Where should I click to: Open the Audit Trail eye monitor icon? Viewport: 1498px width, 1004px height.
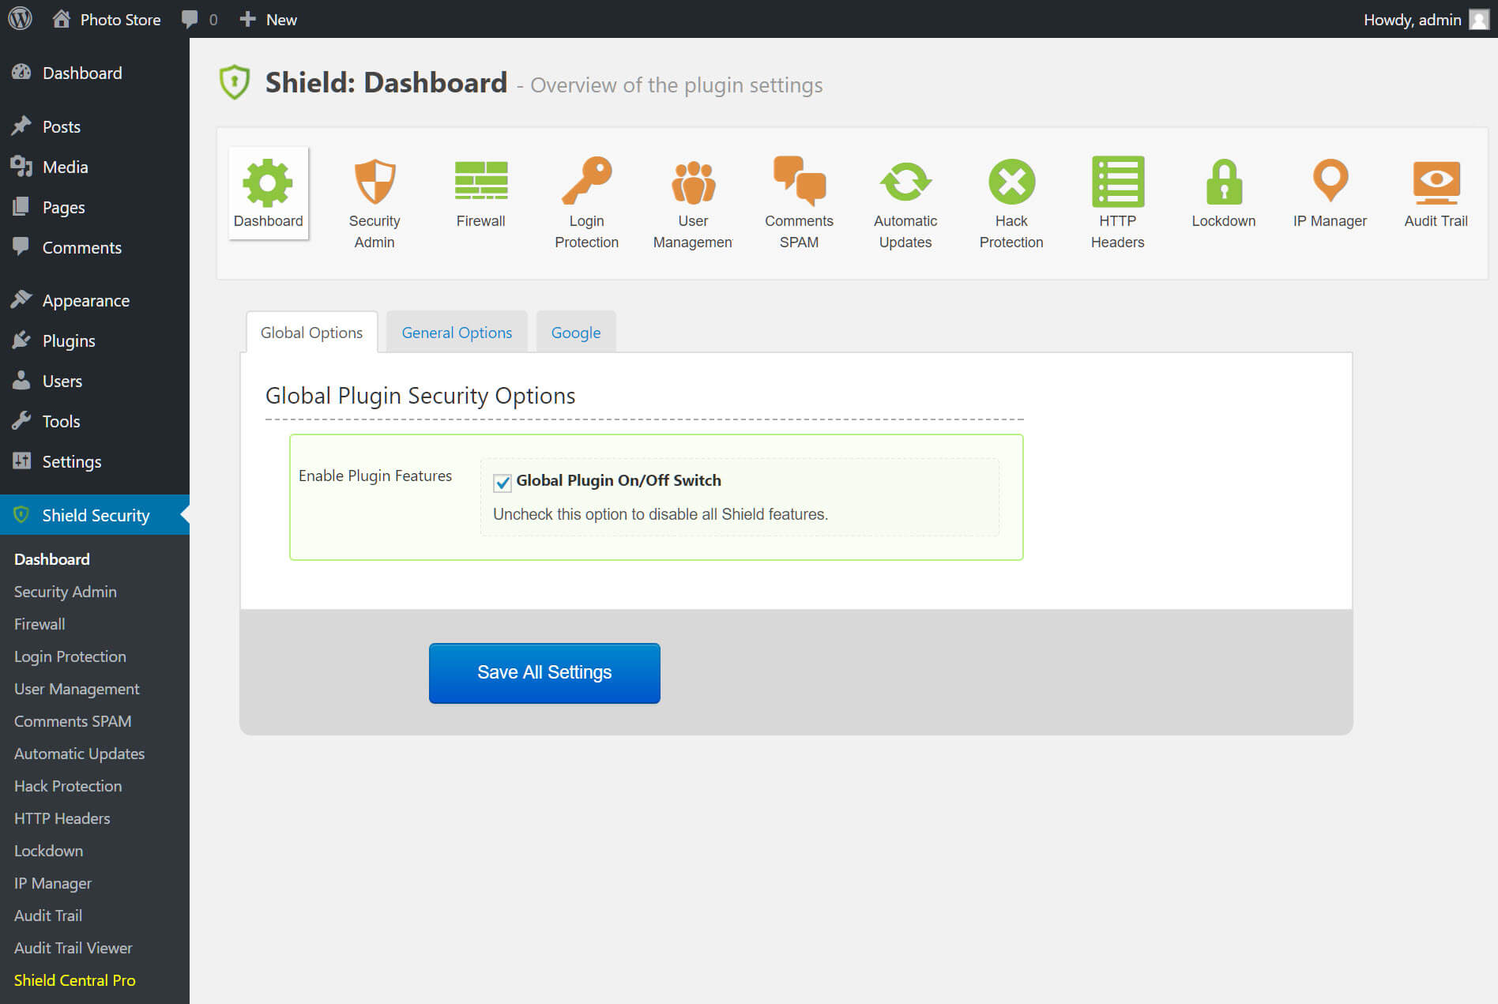coord(1436,182)
